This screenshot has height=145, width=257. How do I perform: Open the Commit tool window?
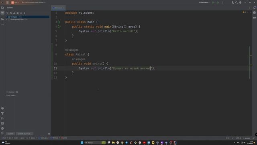tap(2, 13)
